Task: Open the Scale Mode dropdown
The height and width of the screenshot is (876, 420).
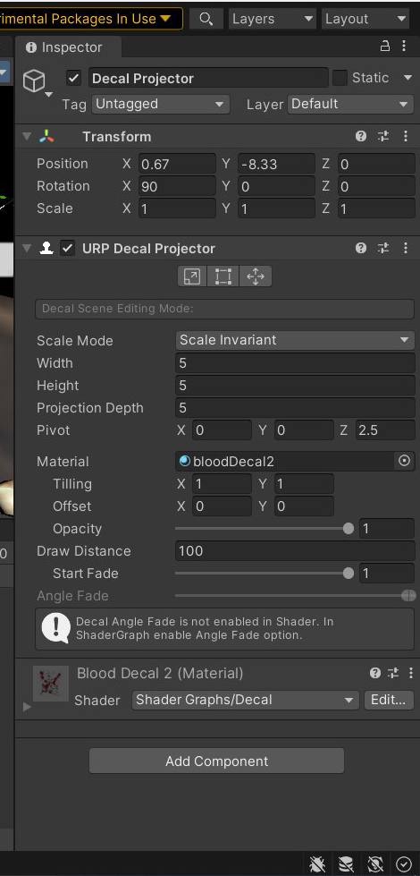Action: pos(295,340)
